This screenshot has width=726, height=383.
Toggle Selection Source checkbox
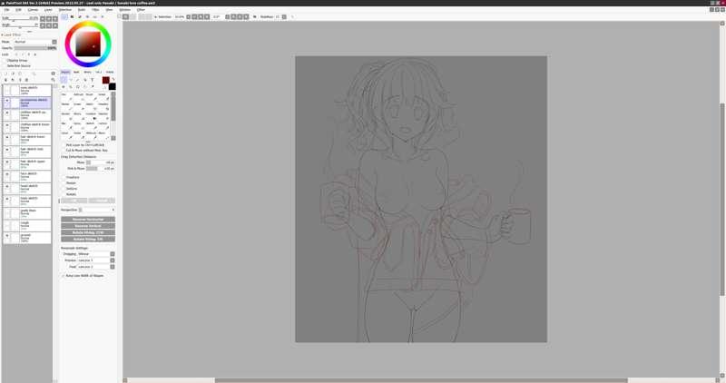pos(5,65)
